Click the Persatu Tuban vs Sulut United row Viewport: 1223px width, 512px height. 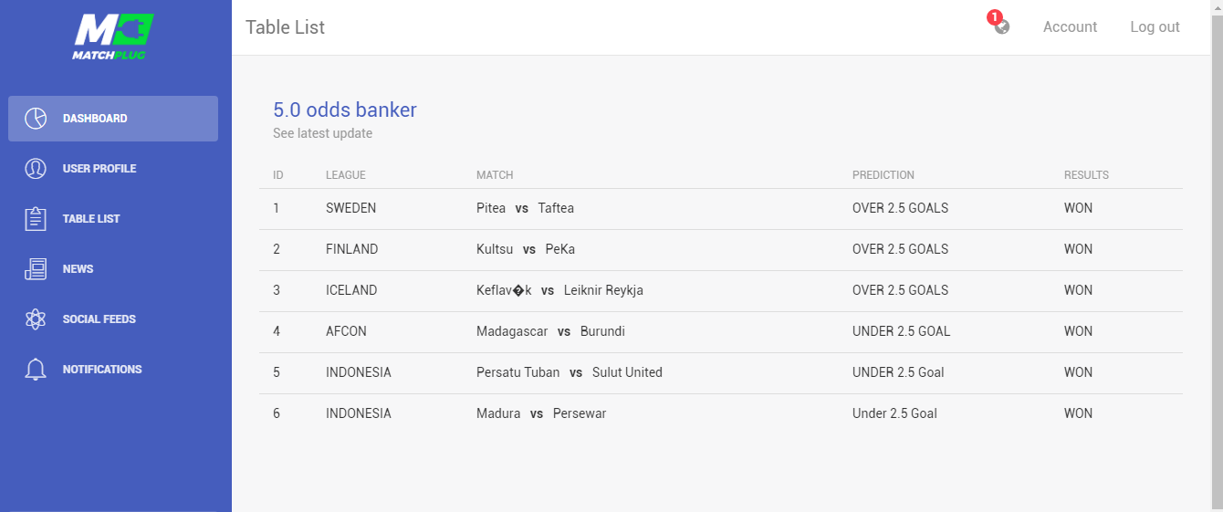pos(569,372)
